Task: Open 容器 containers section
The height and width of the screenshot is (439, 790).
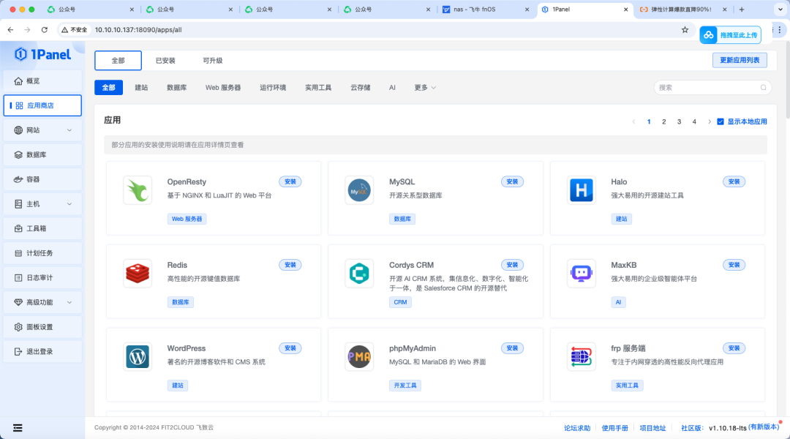Action: [43, 179]
